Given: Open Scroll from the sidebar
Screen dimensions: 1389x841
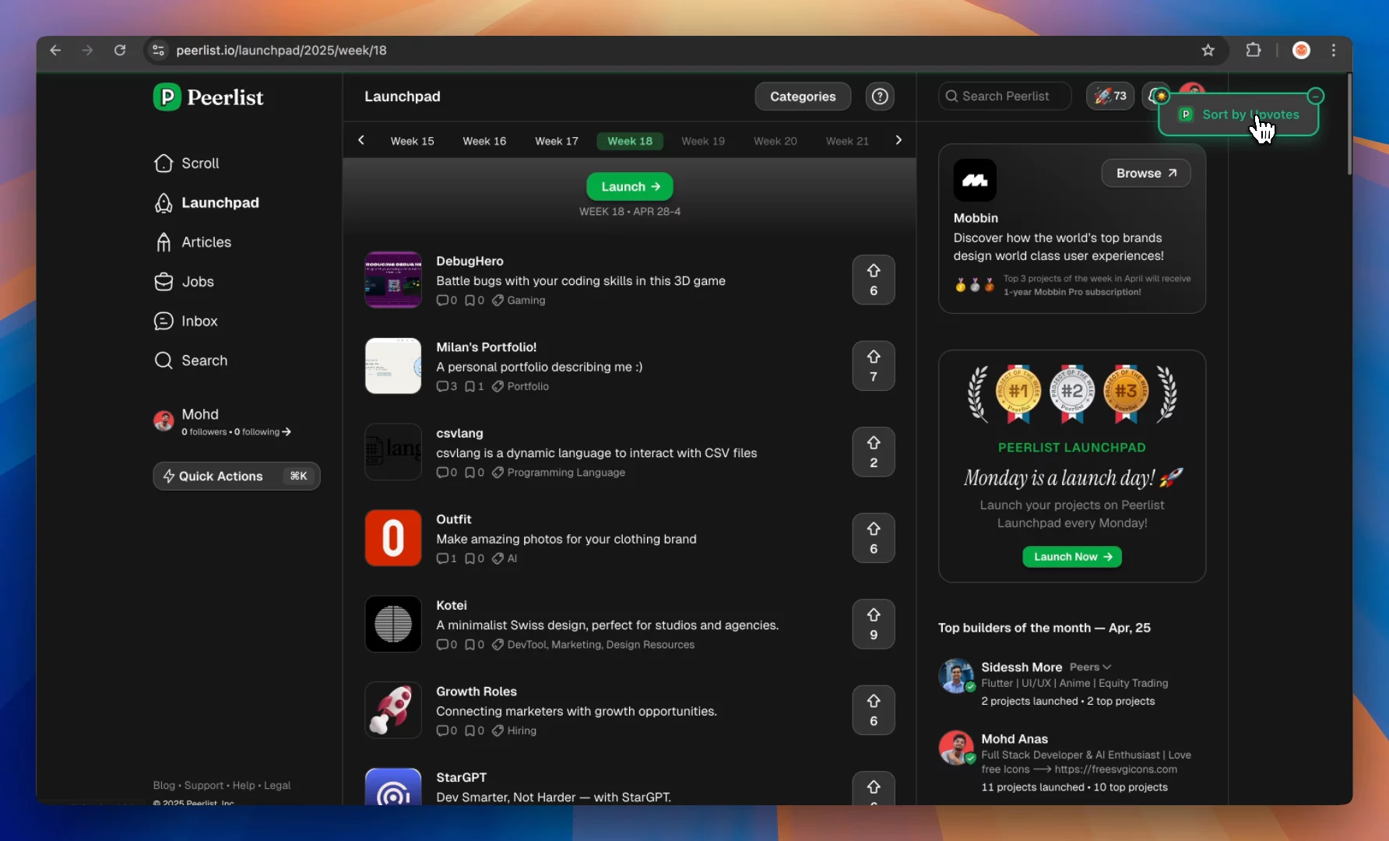Looking at the screenshot, I should 199,163.
